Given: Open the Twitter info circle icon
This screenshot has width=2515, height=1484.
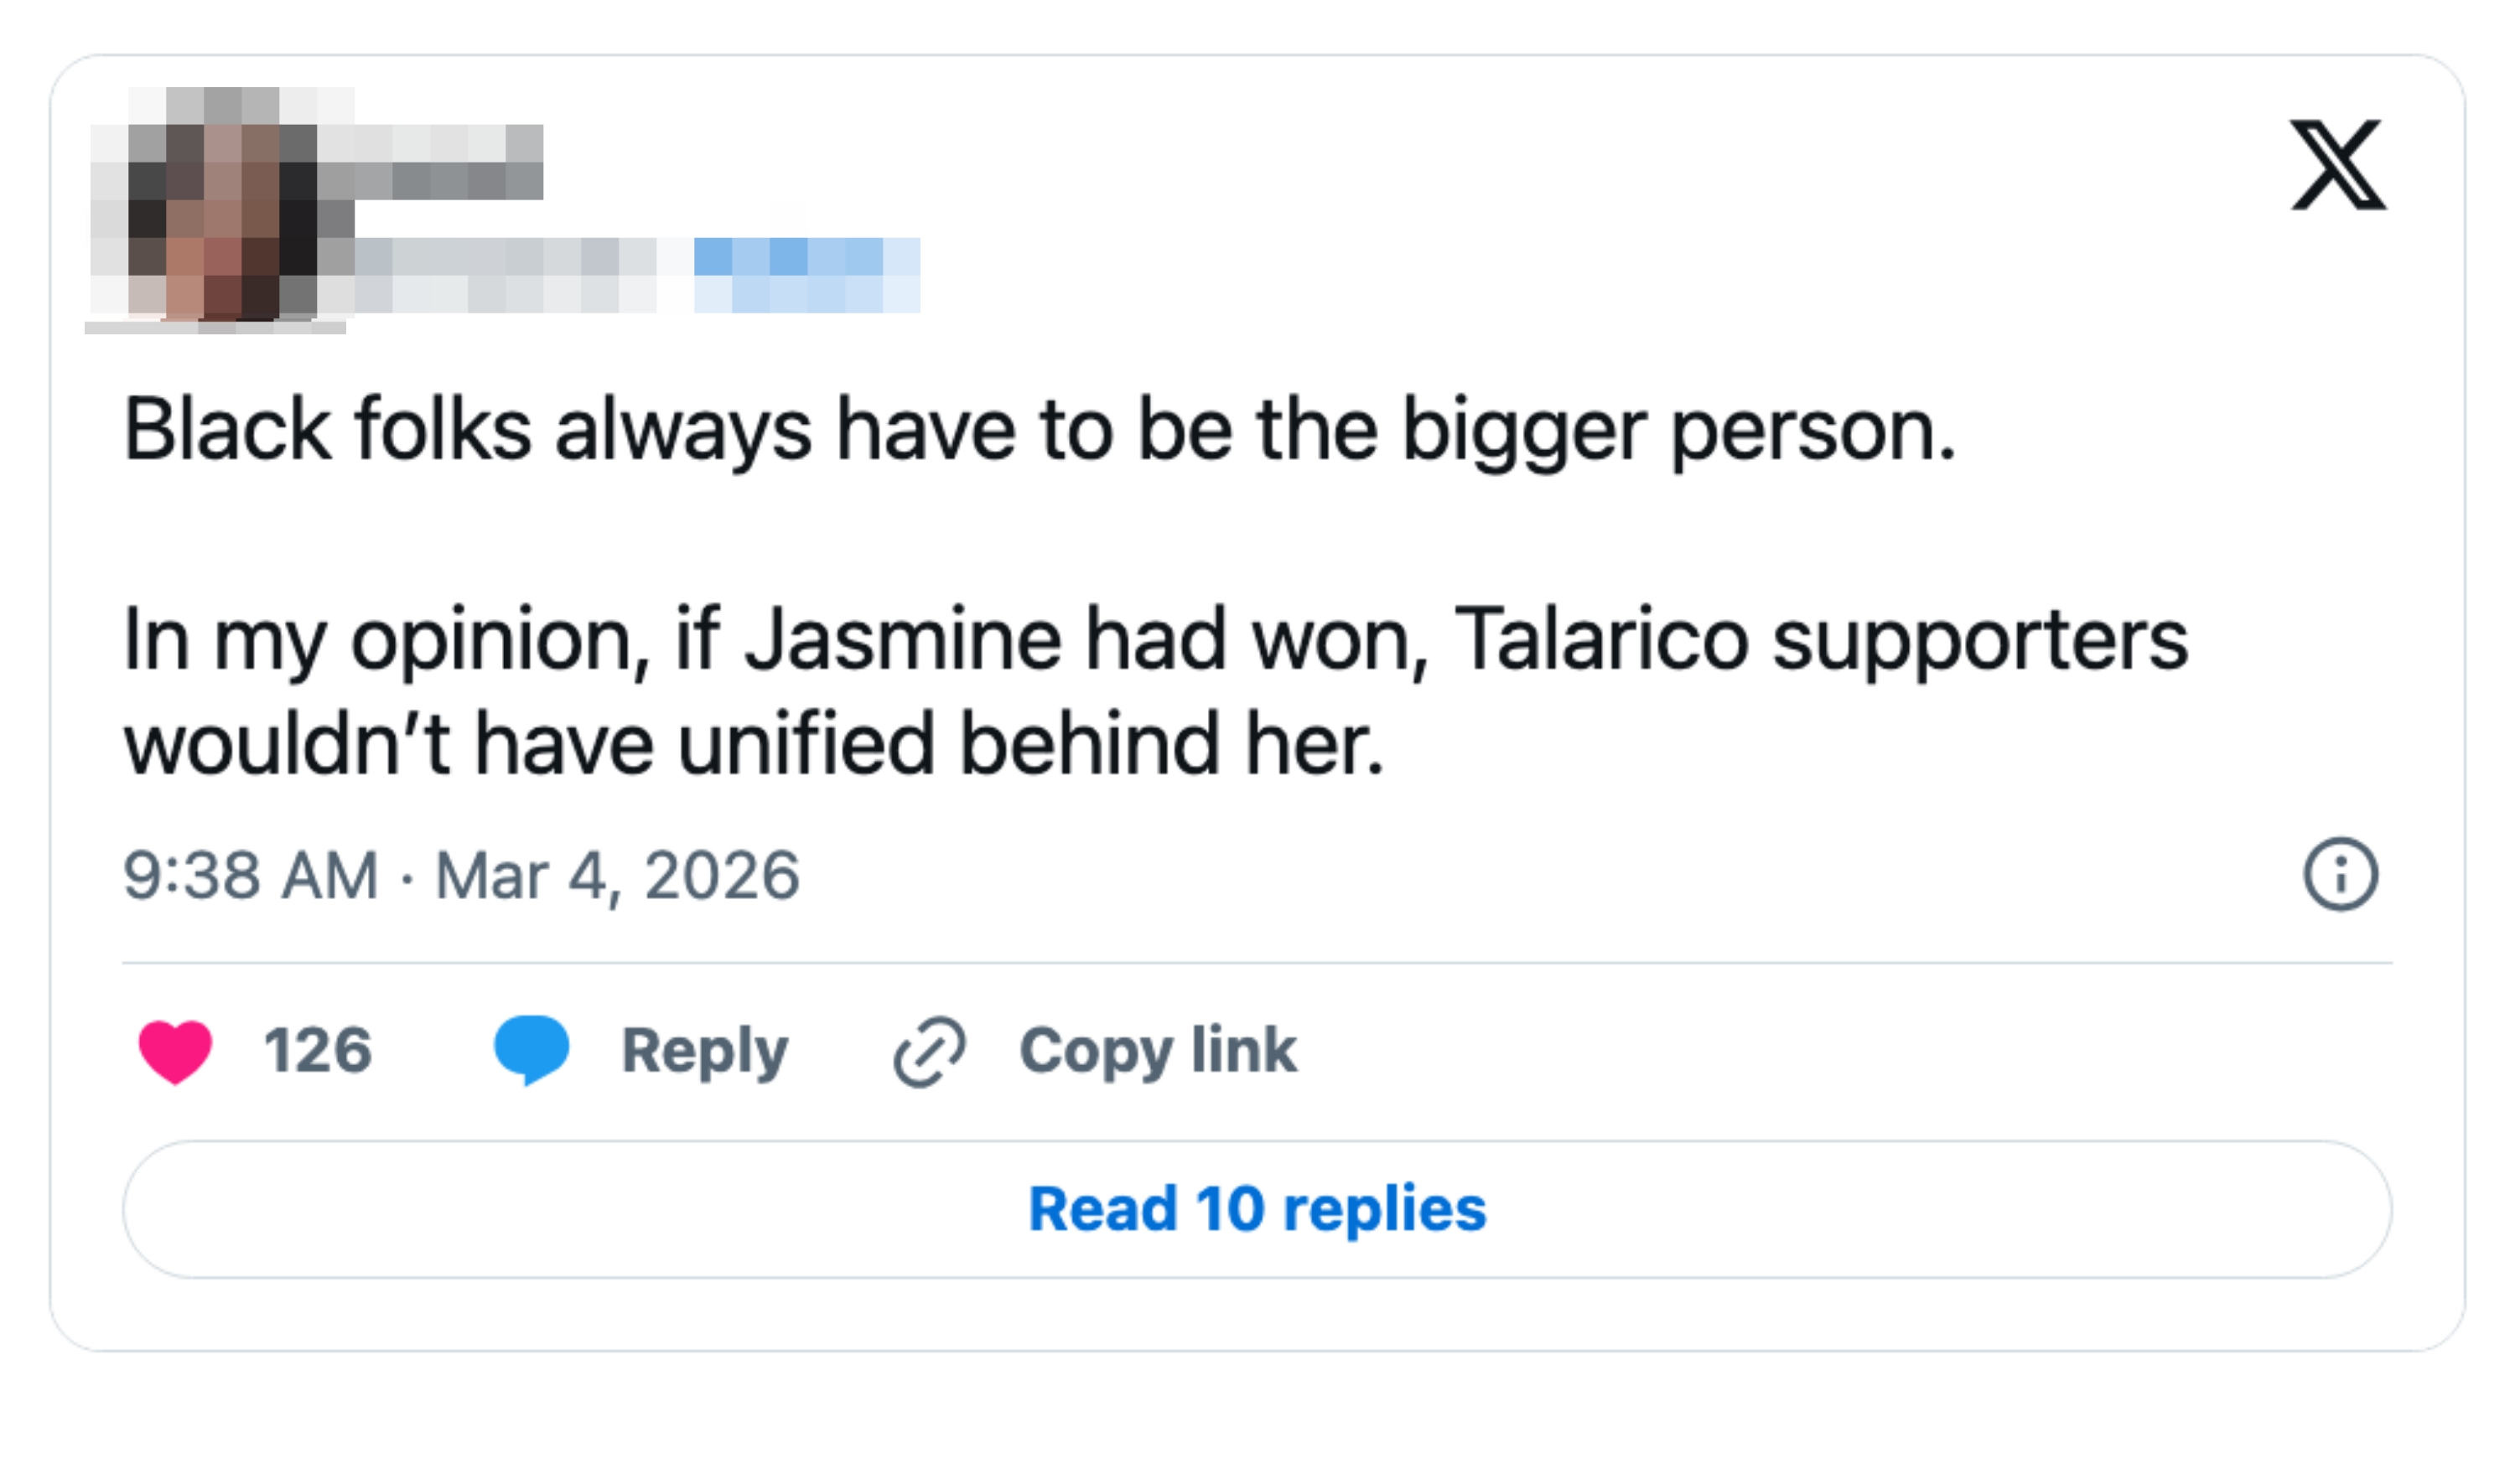Looking at the screenshot, I should pos(2340,875).
